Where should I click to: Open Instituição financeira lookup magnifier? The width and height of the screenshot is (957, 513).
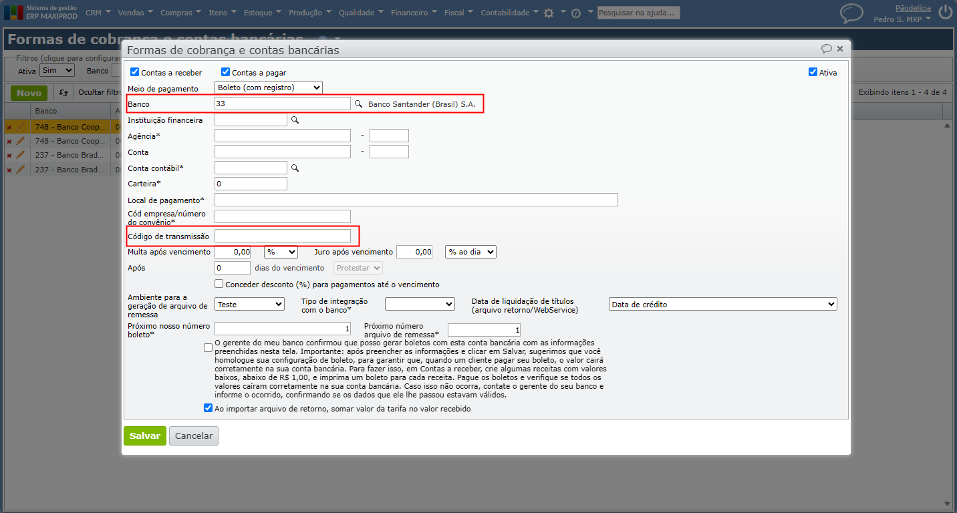pos(295,120)
